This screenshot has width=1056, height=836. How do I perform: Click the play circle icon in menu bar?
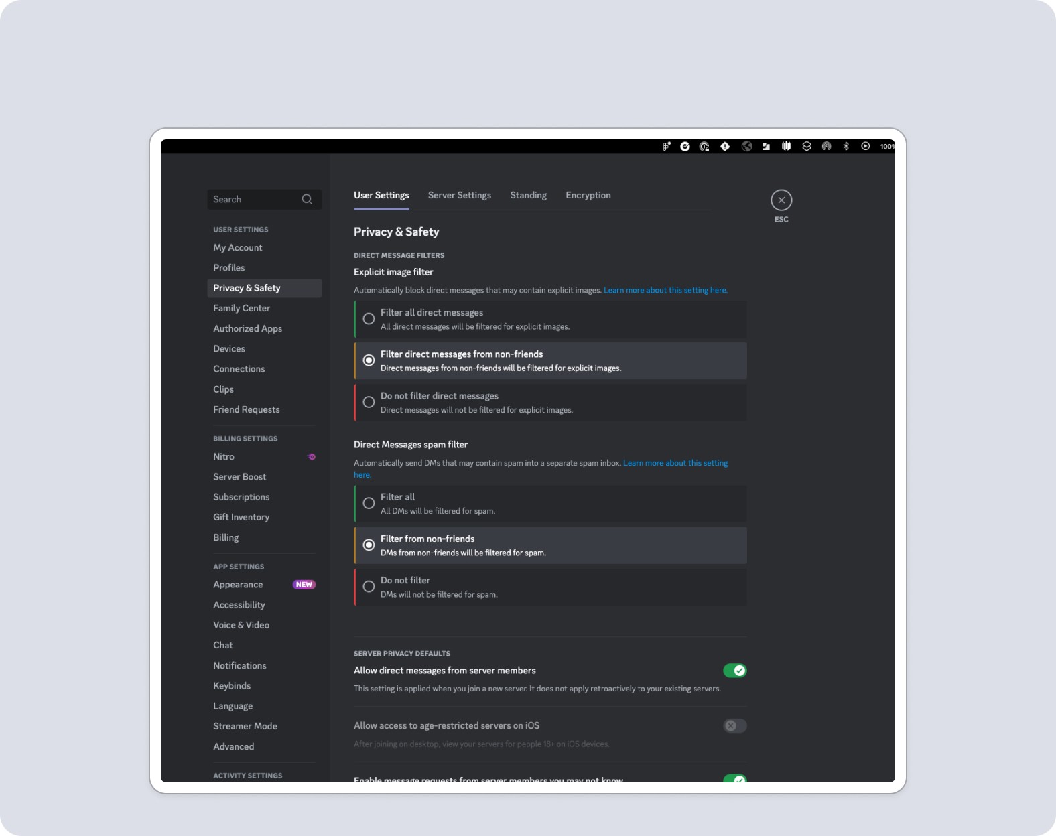[866, 146]
